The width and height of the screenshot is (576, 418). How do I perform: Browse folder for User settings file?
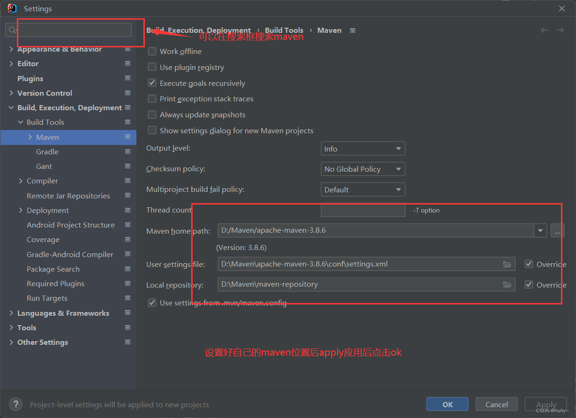coord(507,264)
